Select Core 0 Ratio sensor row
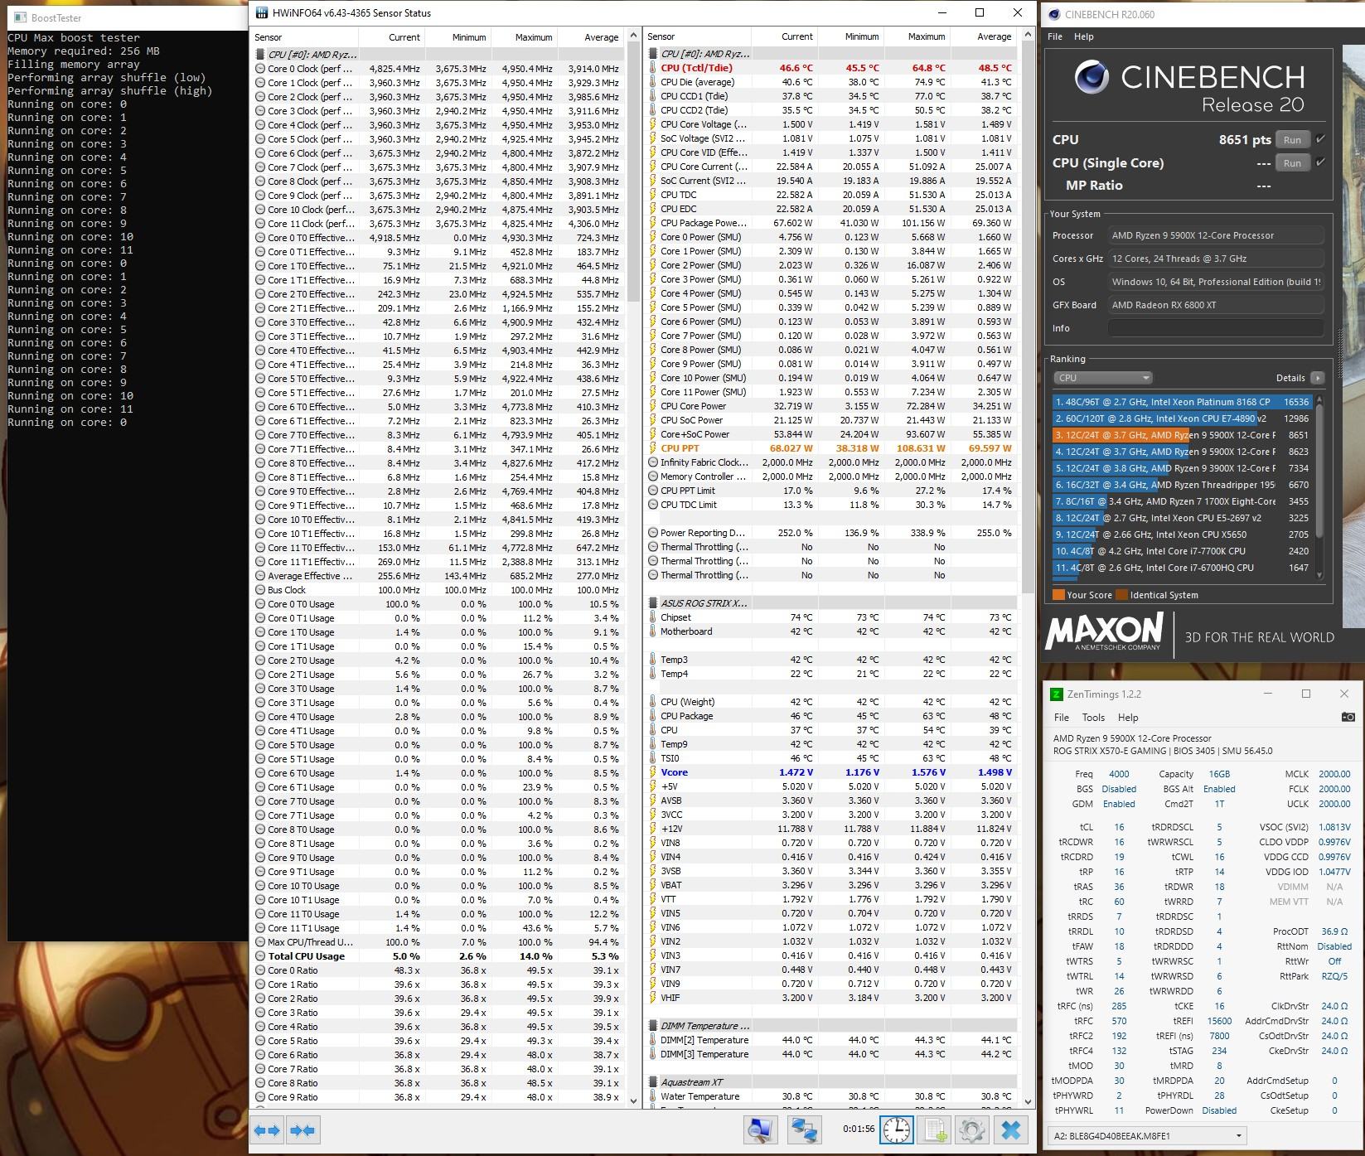Viewport: 1365px width, 1156px height. click(x=438, y=970)
